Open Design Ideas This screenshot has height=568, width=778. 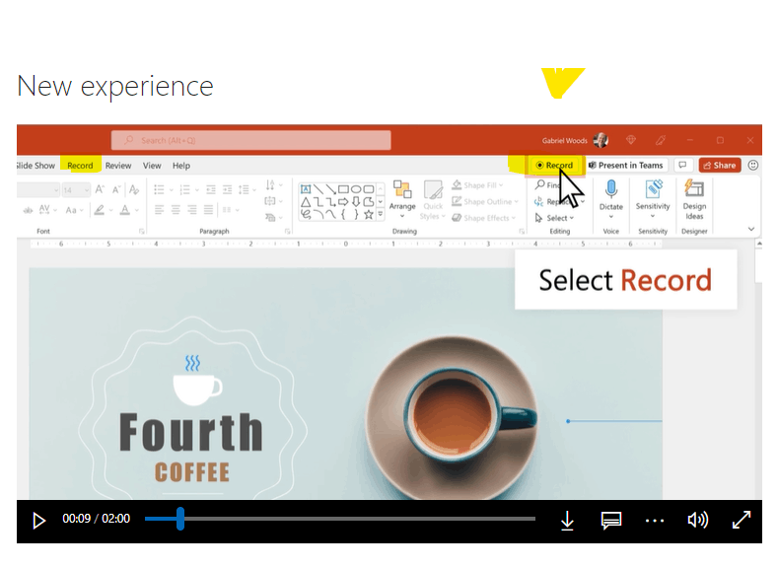(x=694, y=199)
